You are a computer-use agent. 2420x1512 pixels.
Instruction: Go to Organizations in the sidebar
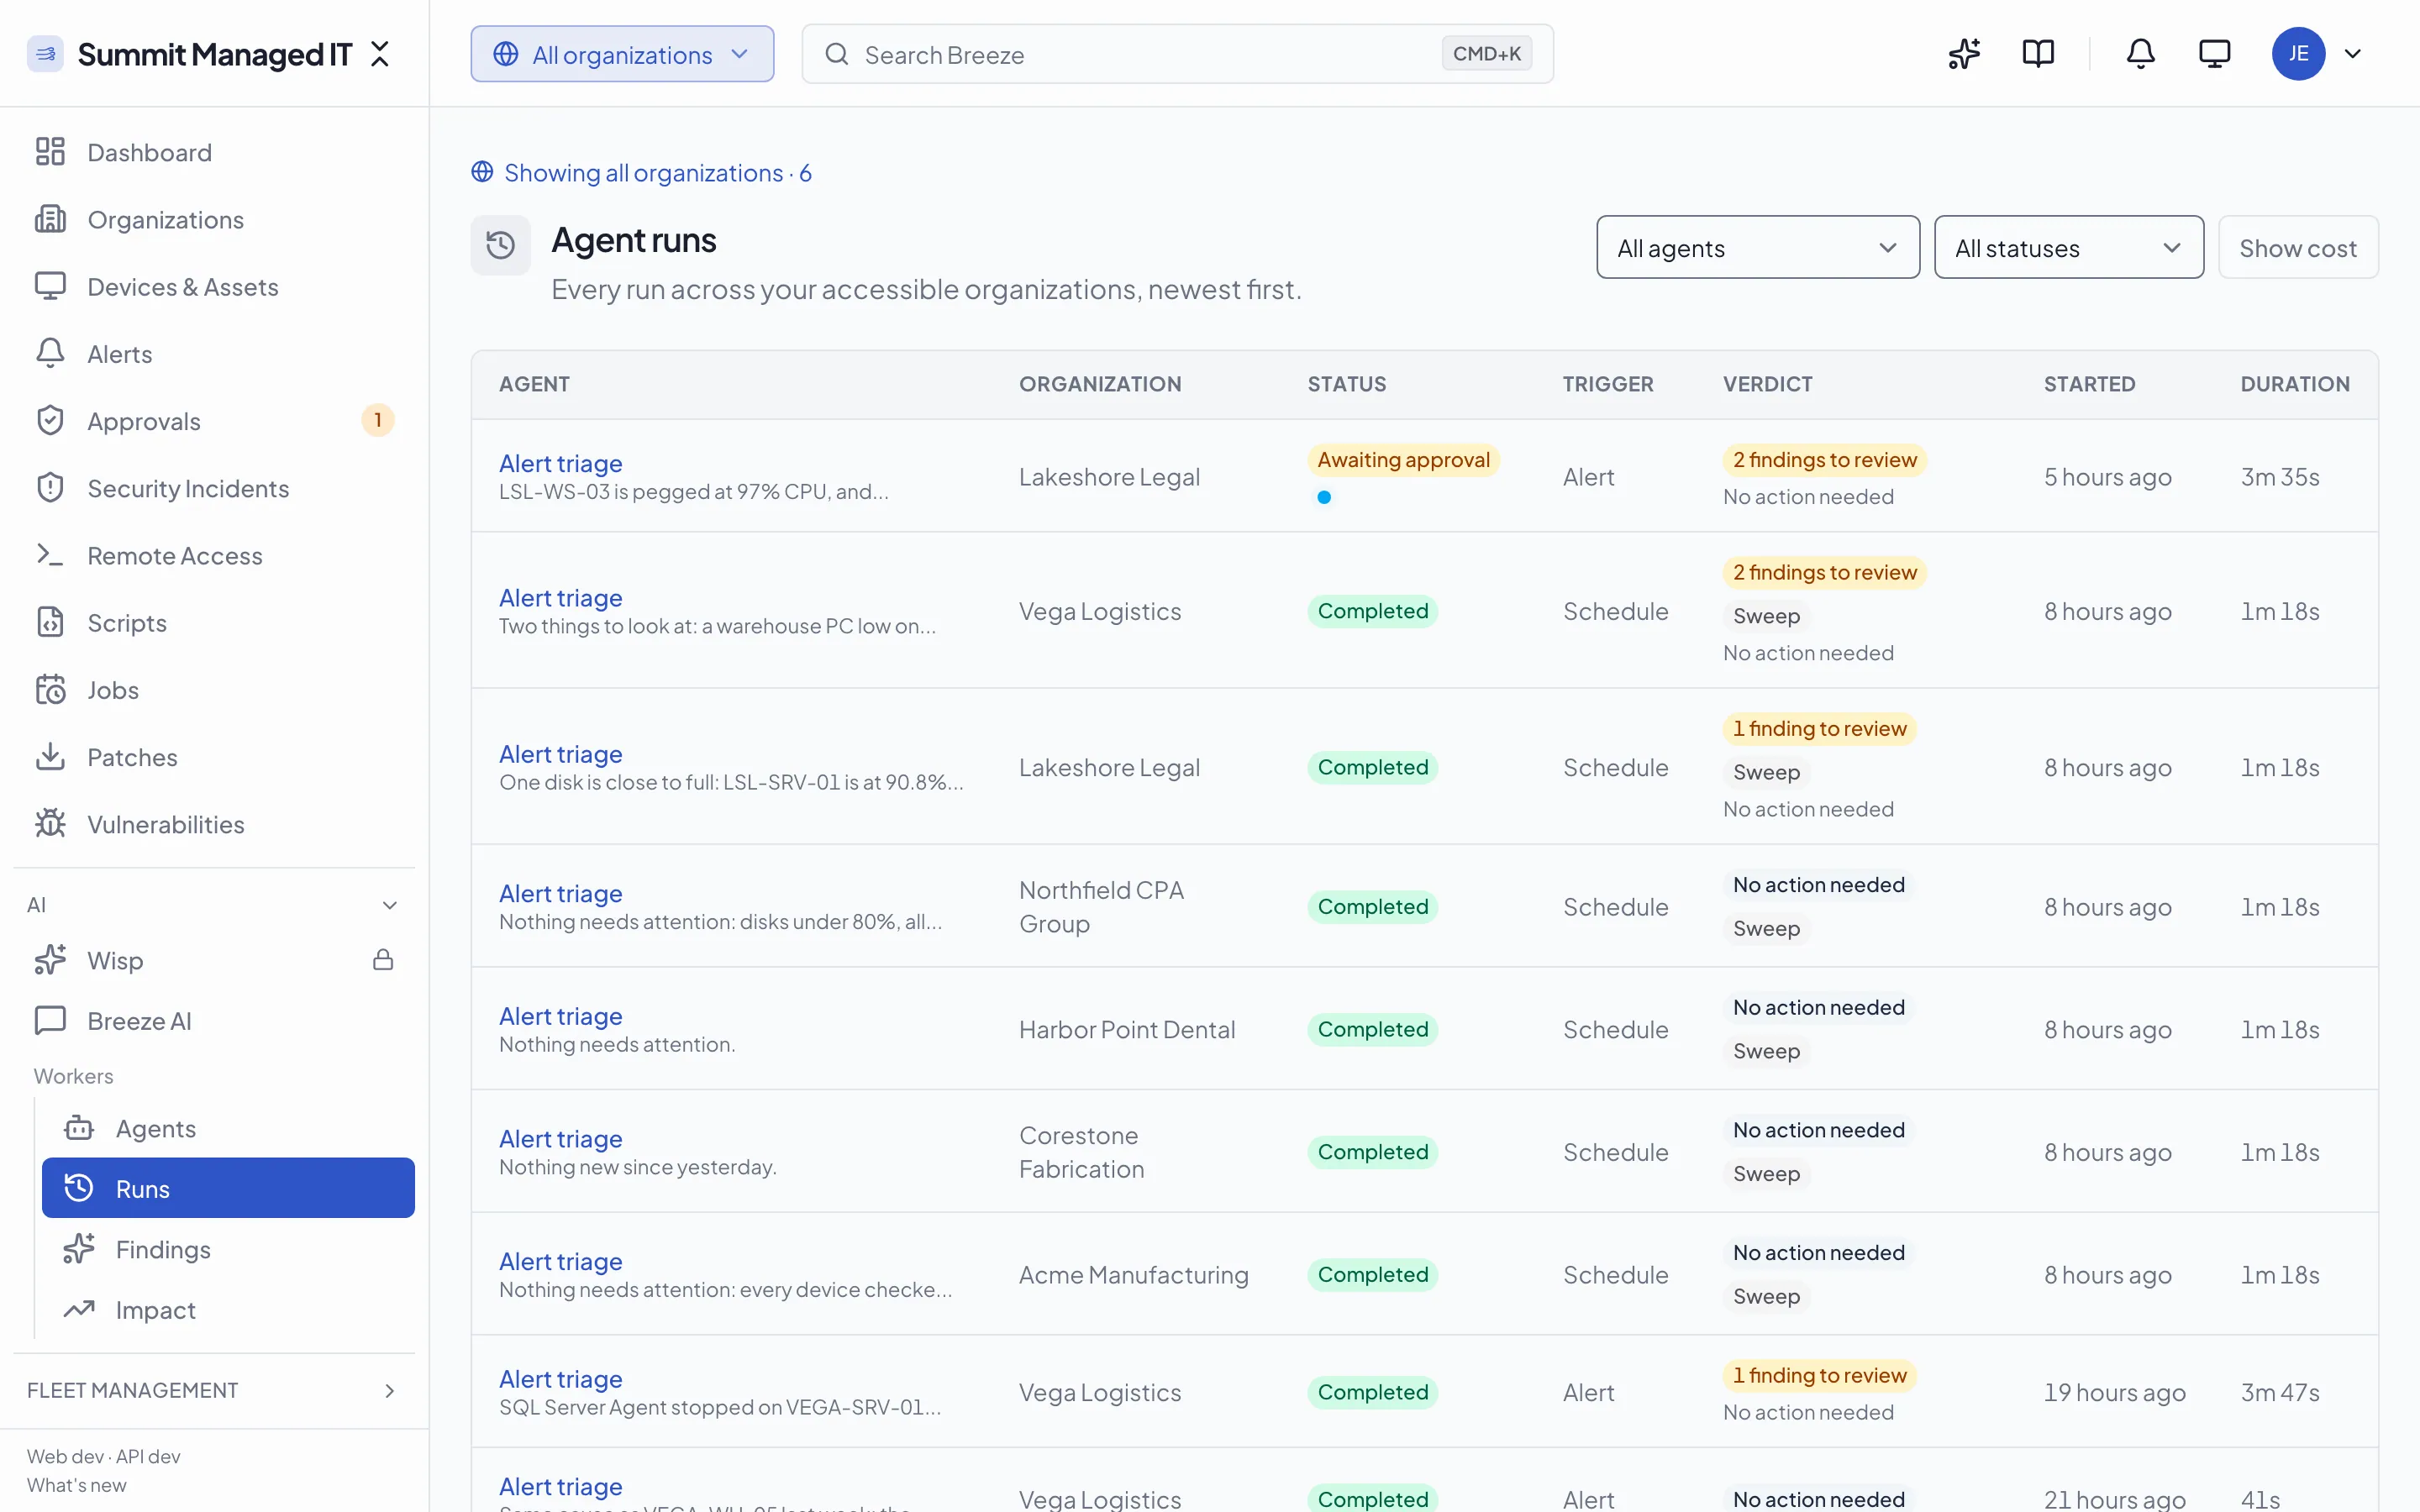pos(214,219)
